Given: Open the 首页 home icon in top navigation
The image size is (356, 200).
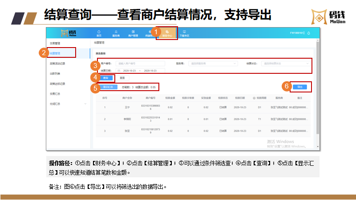Looking at the screenshot, I should point(99,33).
